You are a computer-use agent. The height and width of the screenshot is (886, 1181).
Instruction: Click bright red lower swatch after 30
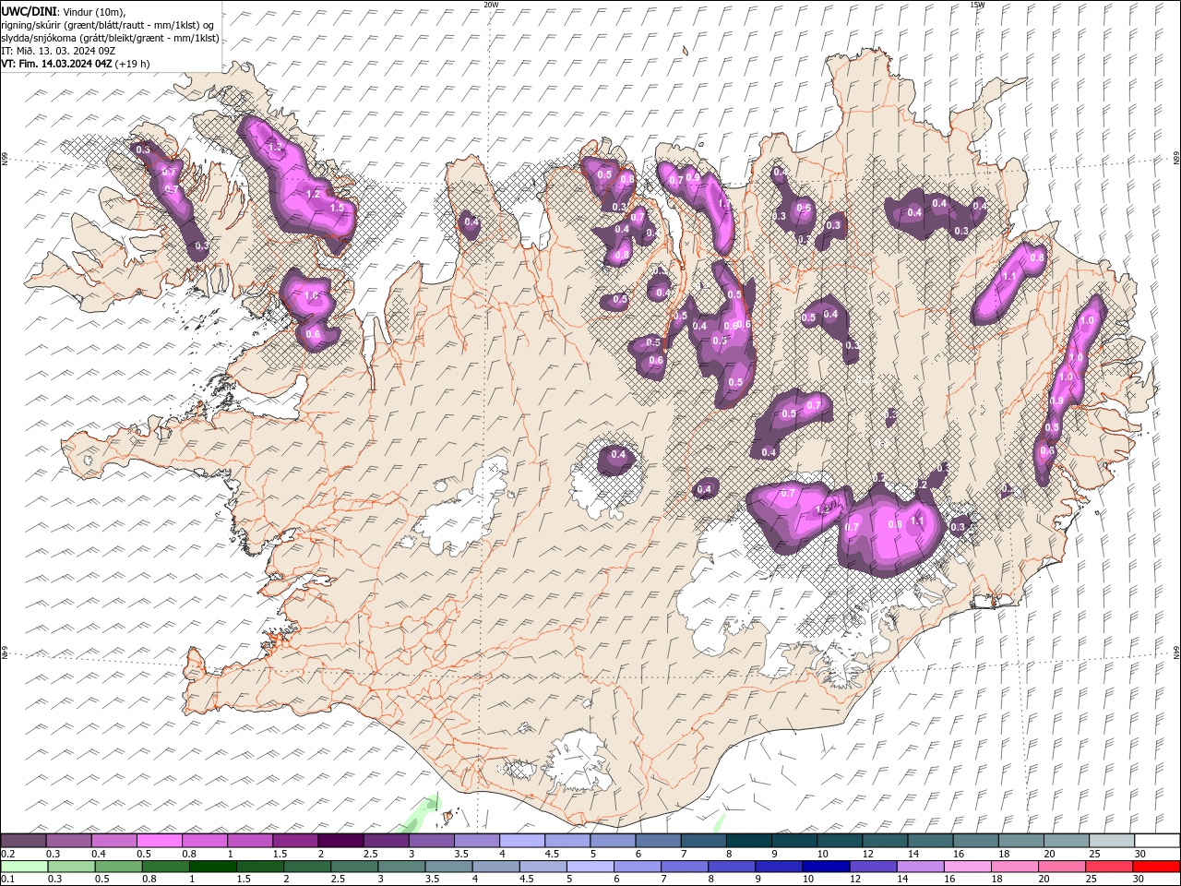[1156, 867]
